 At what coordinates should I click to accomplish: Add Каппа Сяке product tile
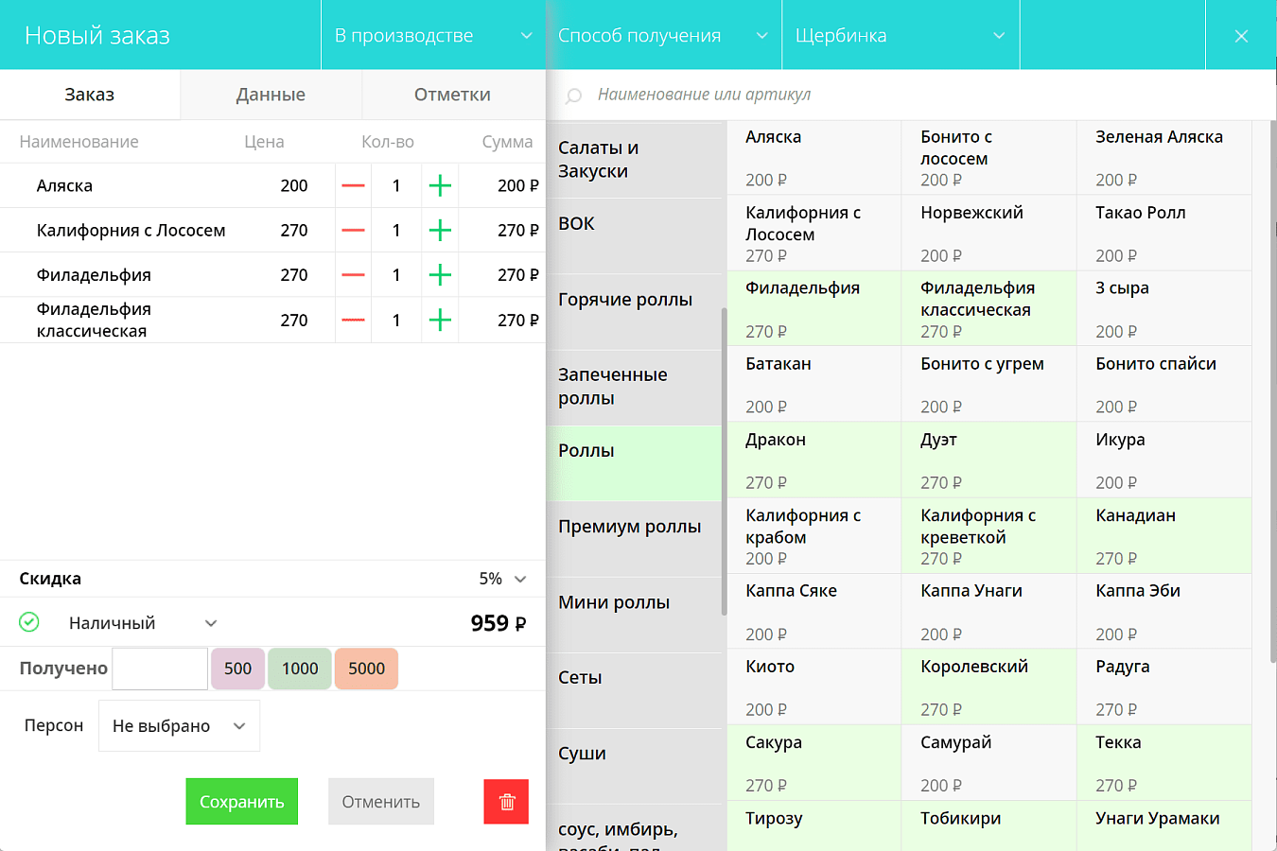813,612
